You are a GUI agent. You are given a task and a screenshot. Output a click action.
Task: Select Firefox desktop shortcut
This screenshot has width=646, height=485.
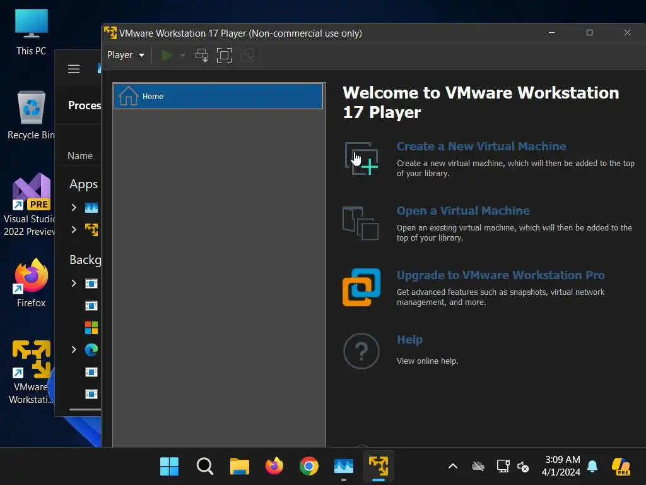coord(32,284)
